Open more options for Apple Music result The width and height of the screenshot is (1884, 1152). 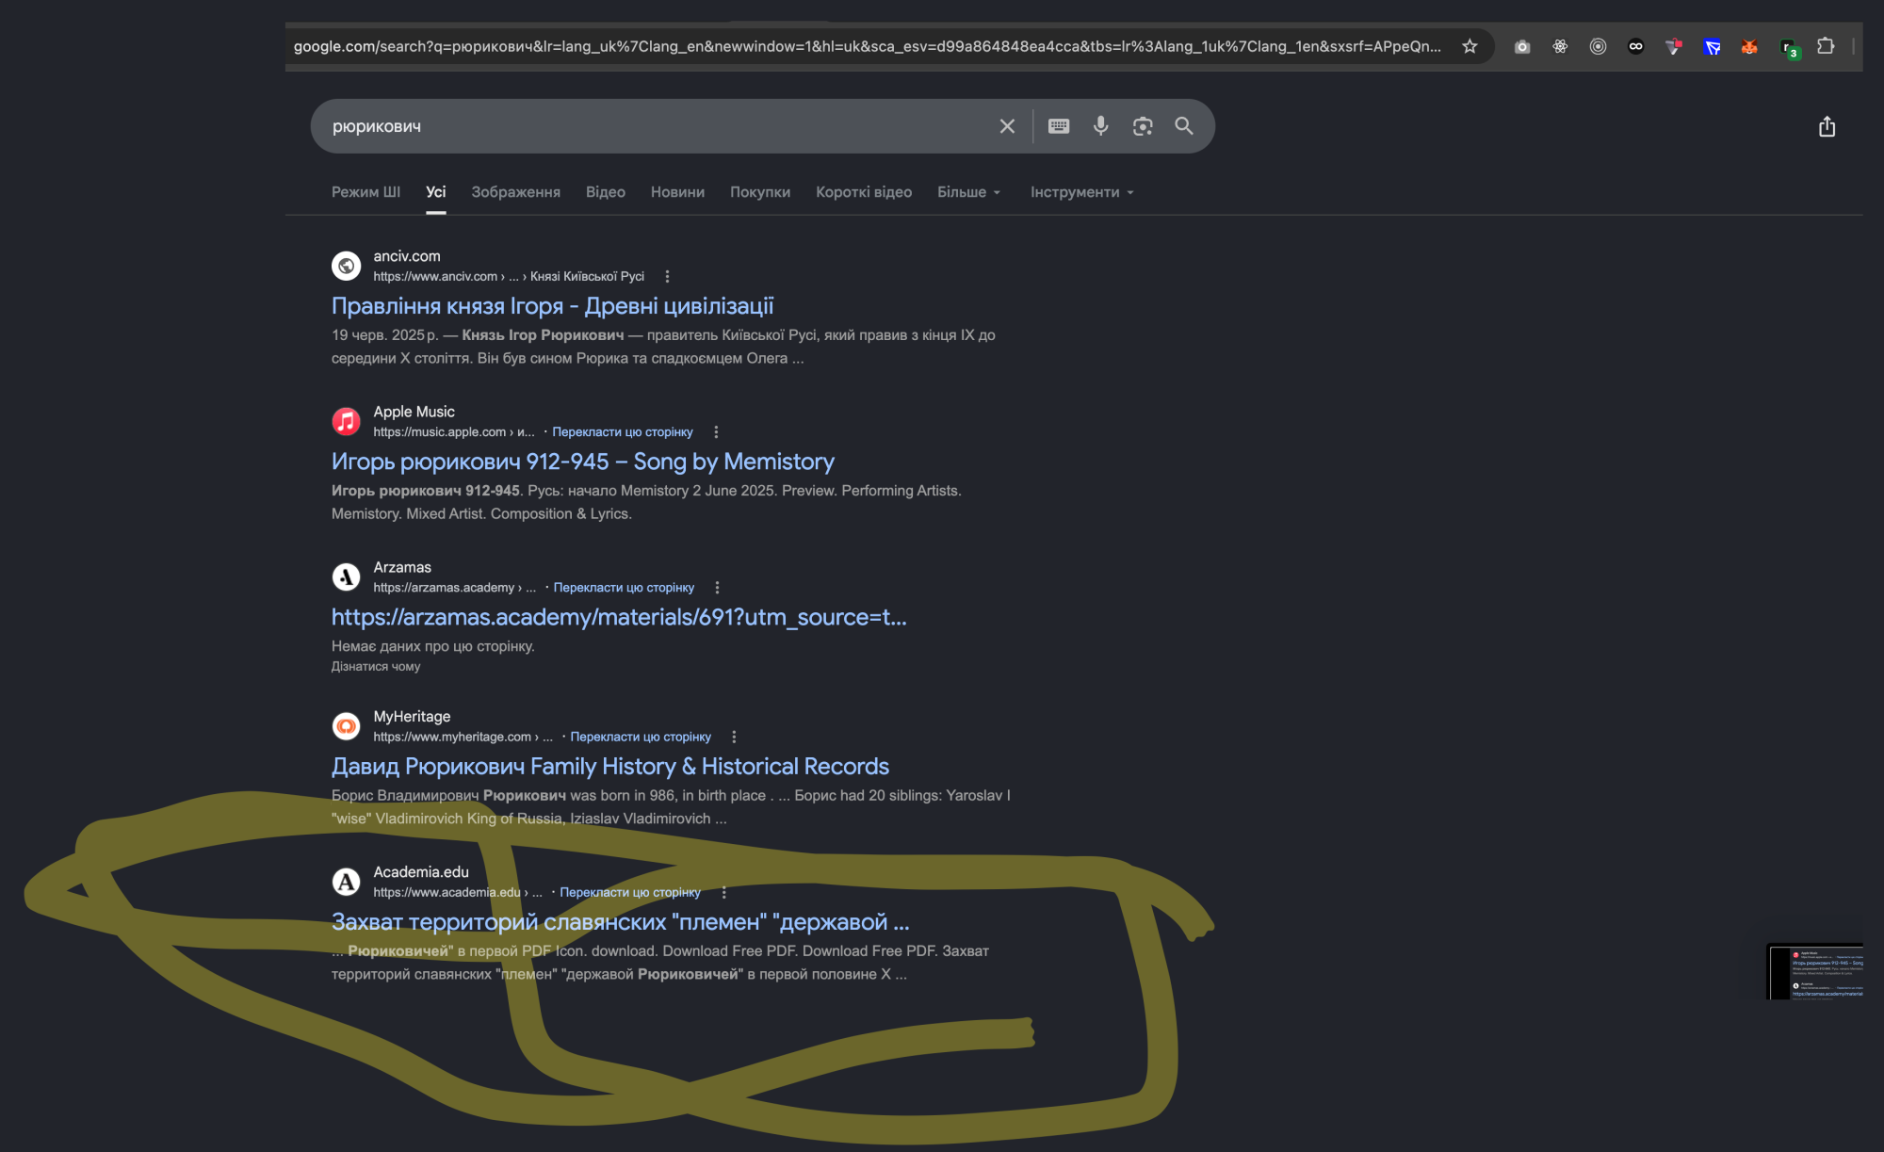pos(716,431)
